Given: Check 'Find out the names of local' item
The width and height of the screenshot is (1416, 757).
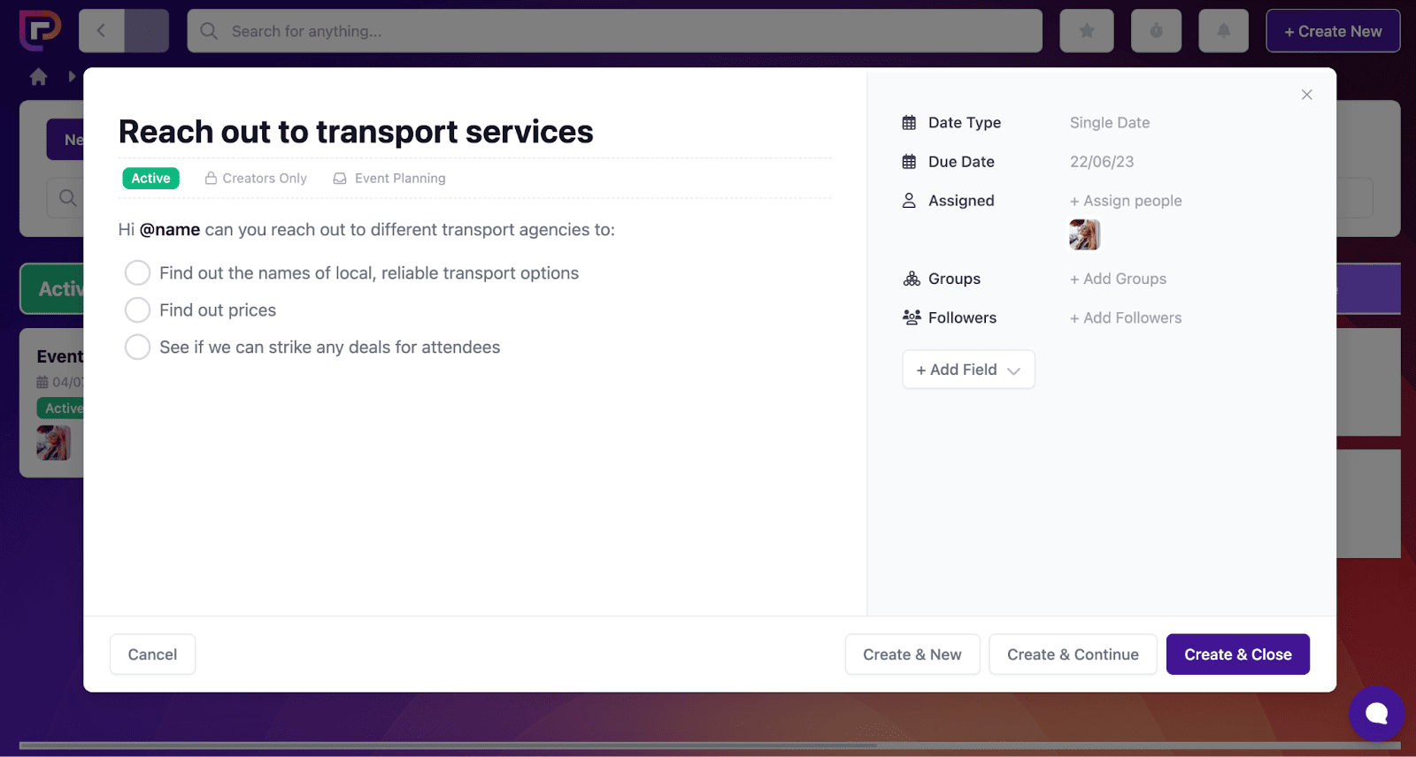Looking at the screenshot, I should (x=137, y=273).
